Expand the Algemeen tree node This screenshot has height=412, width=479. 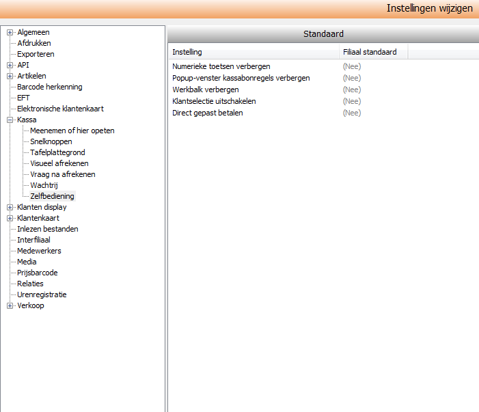tap(10, 32)
